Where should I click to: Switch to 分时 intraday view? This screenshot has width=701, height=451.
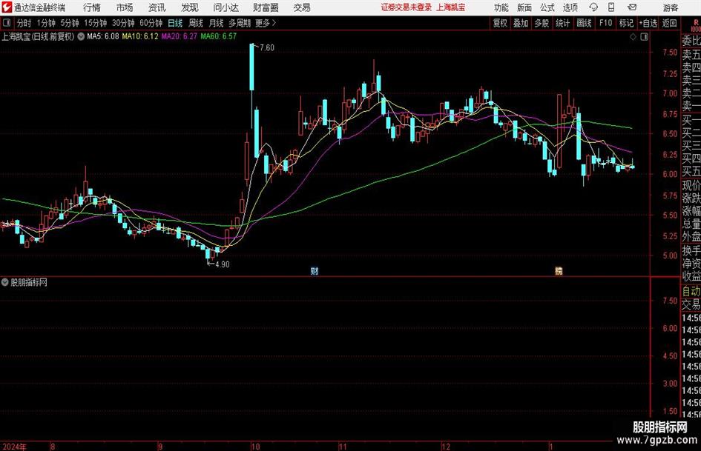click(24, 23)
